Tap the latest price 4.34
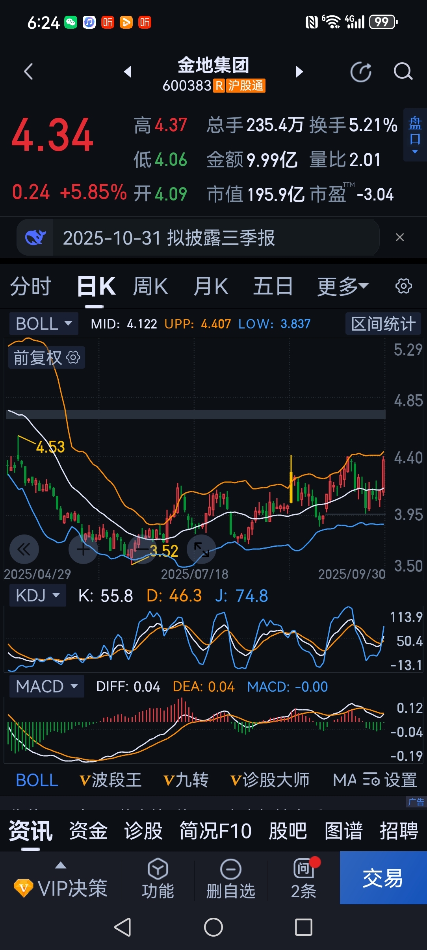The image size is (427, 950). pyautogui.click(x=52, y=135)
